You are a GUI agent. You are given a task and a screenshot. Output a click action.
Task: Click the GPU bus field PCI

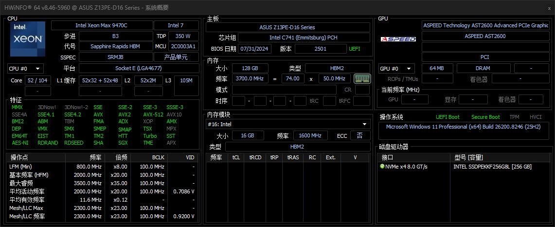485,57
